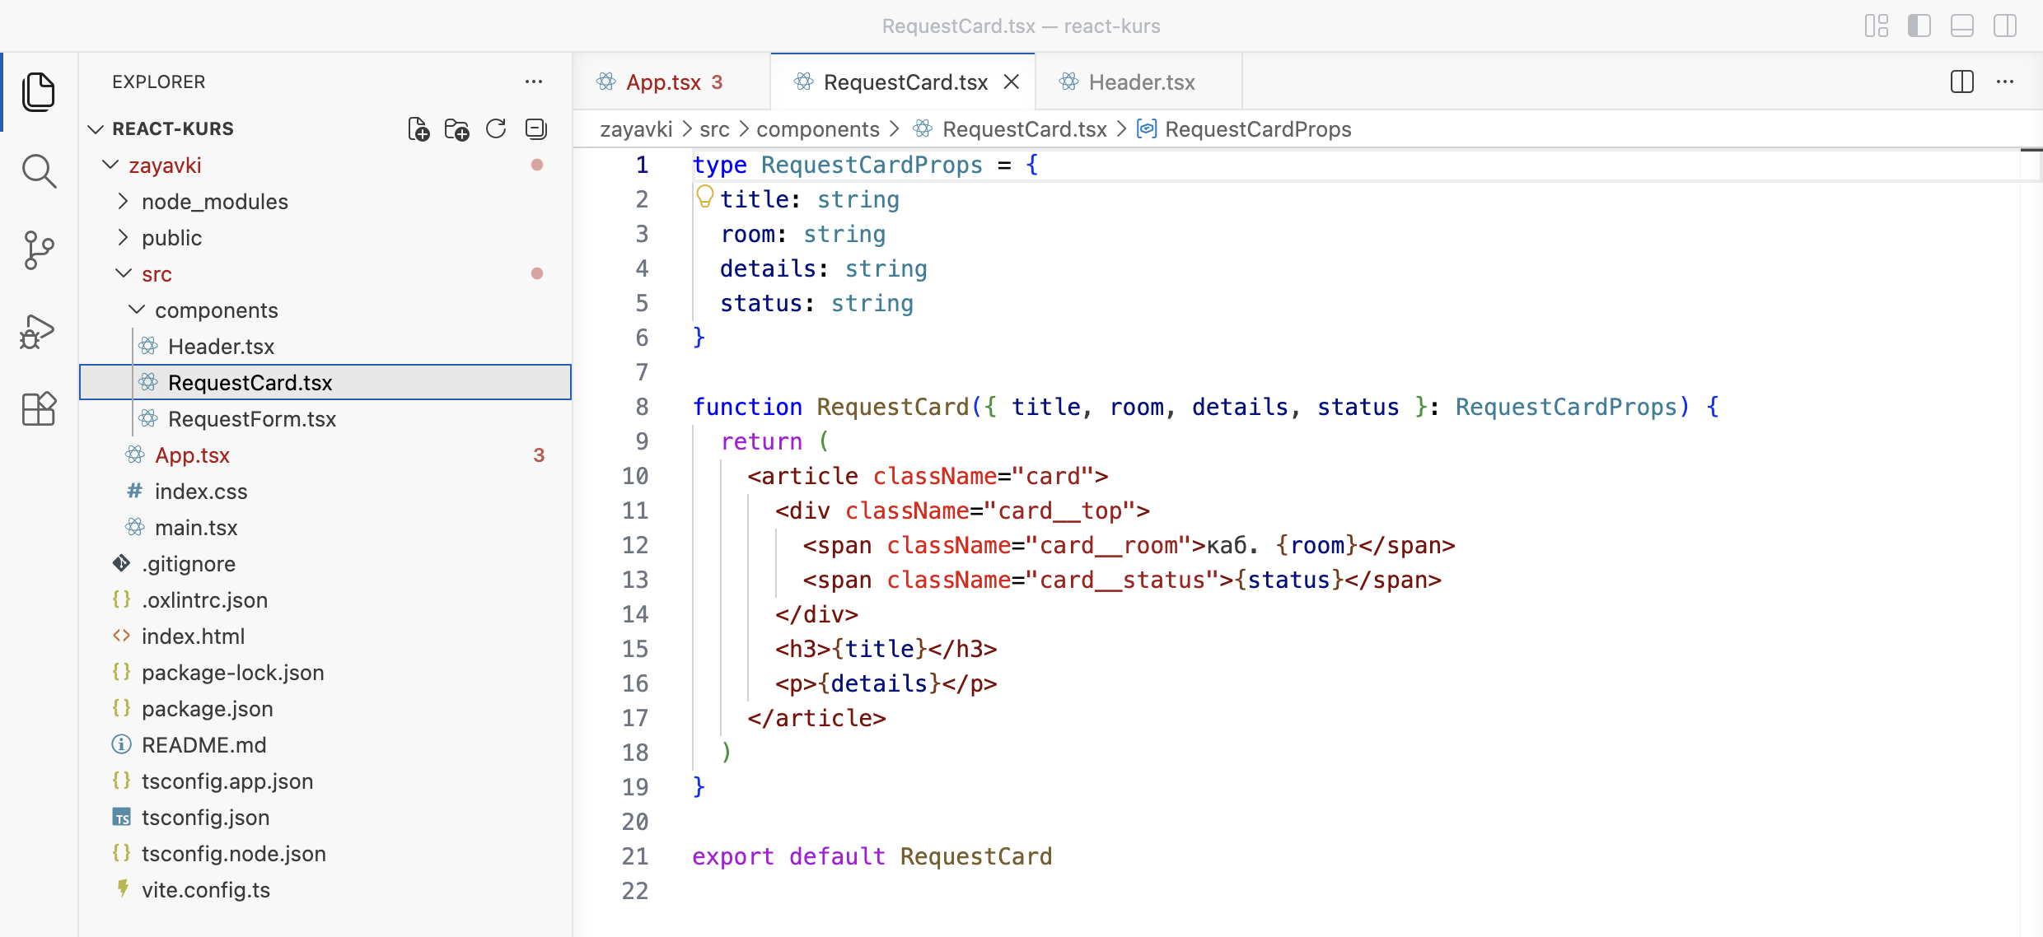2043x937 pixels.
Task: Toggle the secondary side bar
Action: point(2005,26)
